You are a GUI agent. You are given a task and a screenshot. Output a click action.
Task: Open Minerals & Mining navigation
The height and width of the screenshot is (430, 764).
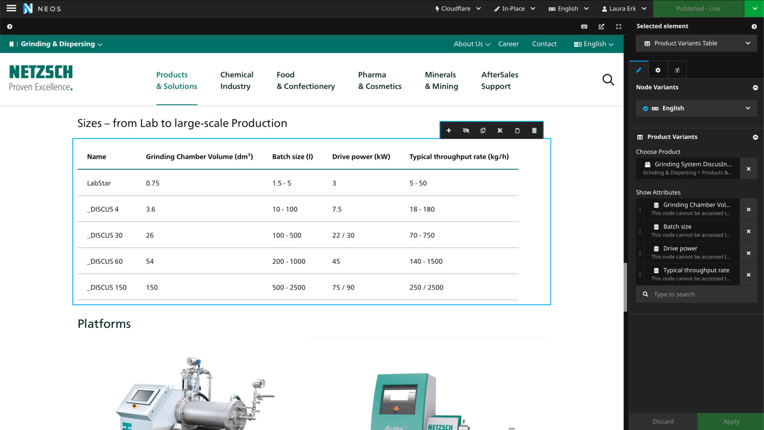point(441,81)
